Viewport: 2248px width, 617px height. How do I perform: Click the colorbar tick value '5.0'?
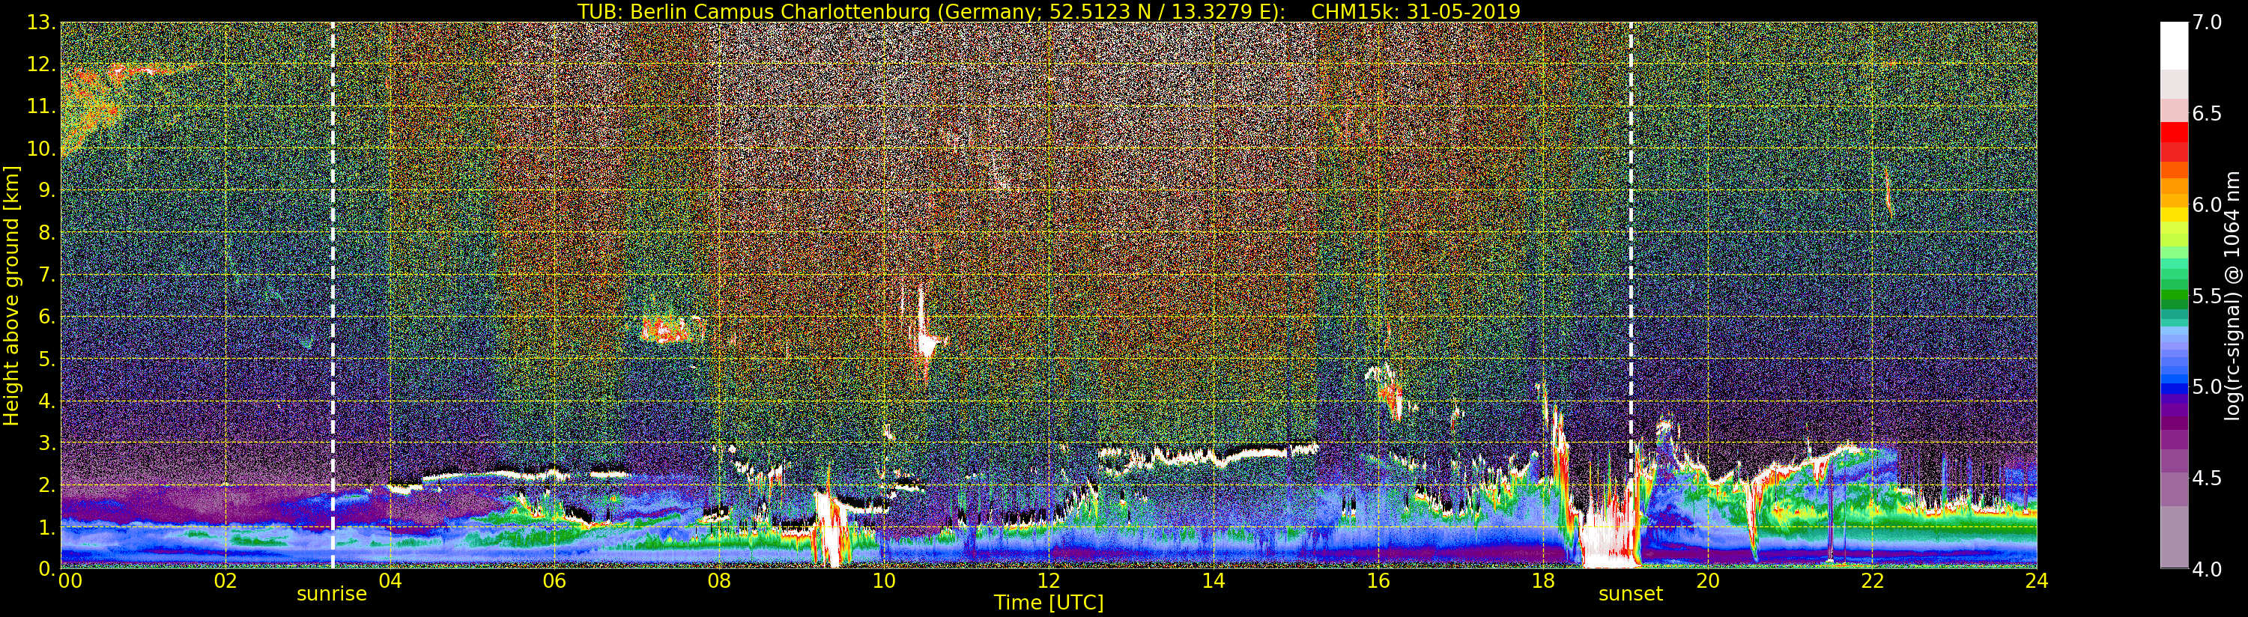click(2207, 386)
